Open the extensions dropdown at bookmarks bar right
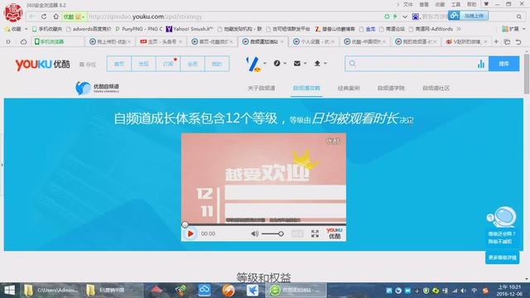 point(513,29)
